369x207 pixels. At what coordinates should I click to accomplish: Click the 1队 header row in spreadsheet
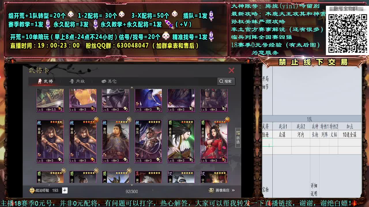coord(312,119)
